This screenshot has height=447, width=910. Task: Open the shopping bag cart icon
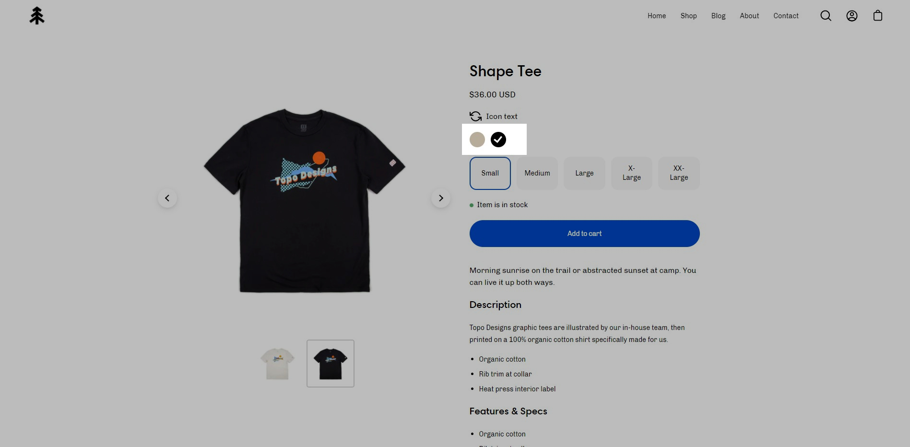pos(877,16)
